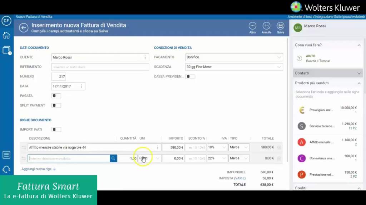Collapse the Prodotti più venduti section
The width and height of the screenshot is (366, 205).
tap(359, 83)
